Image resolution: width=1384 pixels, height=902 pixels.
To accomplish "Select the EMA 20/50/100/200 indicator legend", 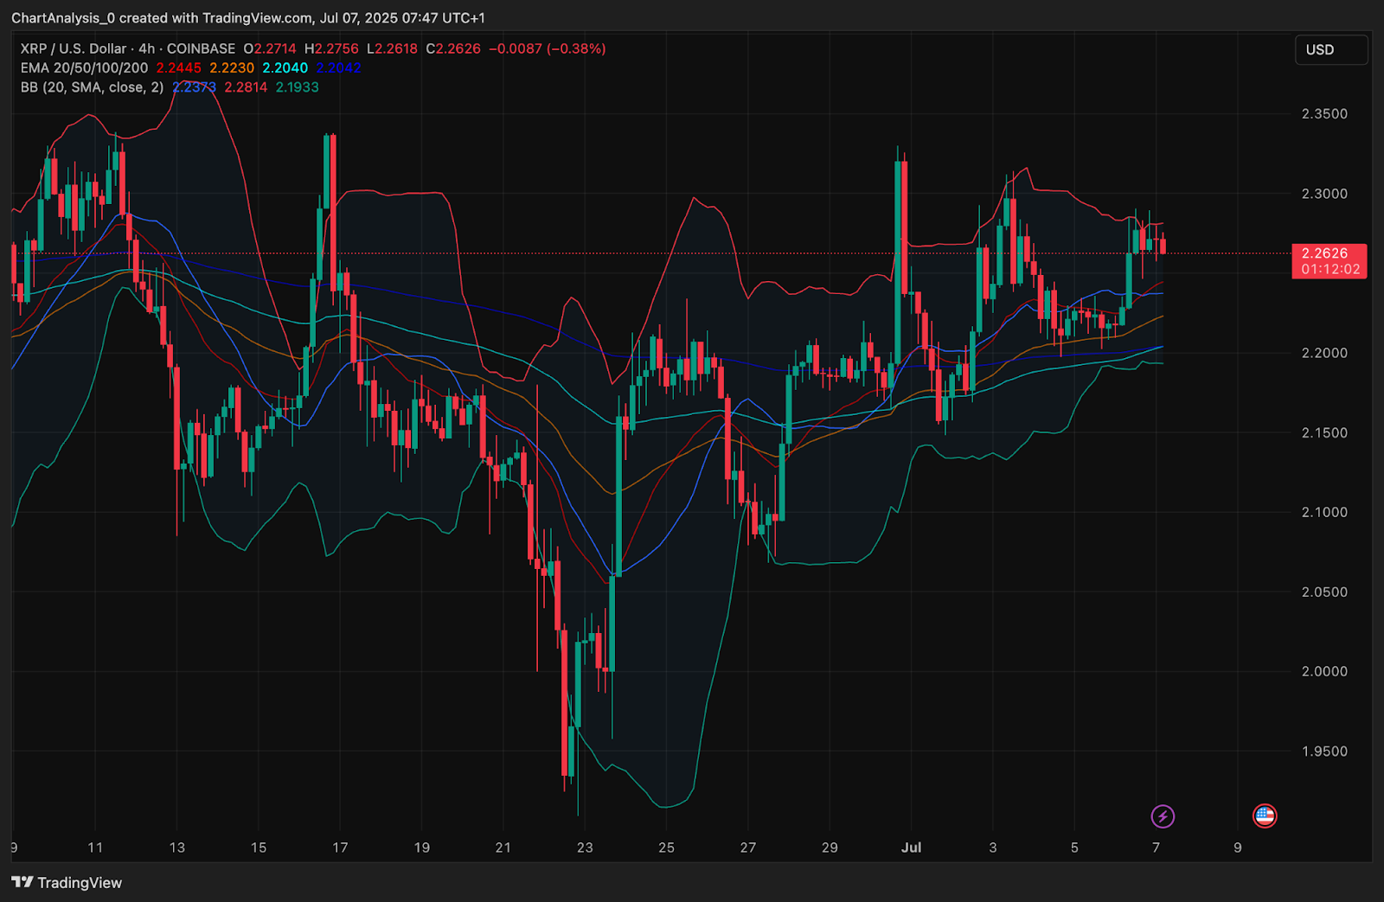I will click(84, 67).
